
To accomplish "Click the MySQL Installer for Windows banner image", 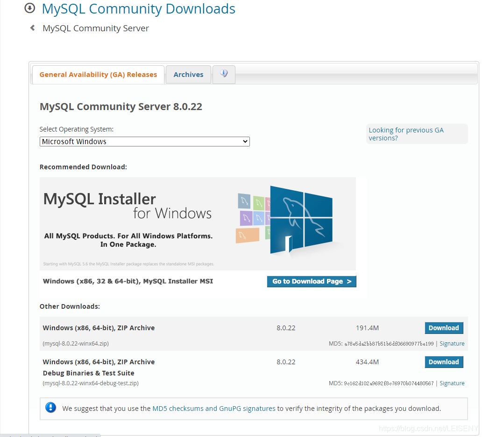I will click(x=198, y=224).
